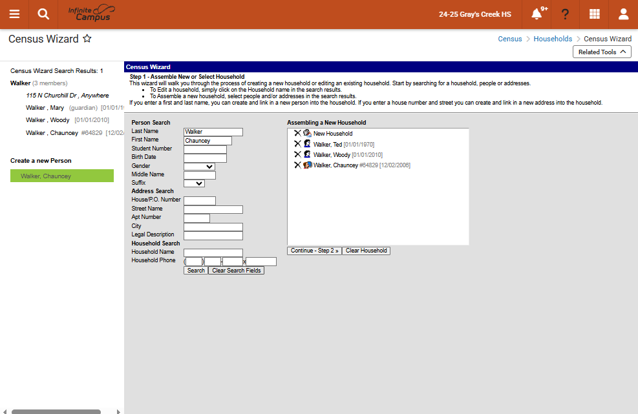Open the app switcher grid
The width and height of the screenshot is (638, 414).
pyautogui.click(x=595, y=14)
